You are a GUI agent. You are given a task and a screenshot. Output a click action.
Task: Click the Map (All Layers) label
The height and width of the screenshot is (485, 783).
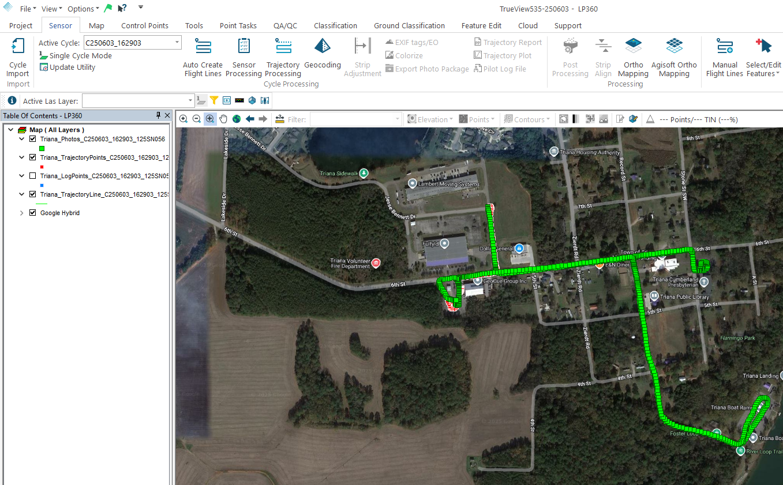(57, 130)
